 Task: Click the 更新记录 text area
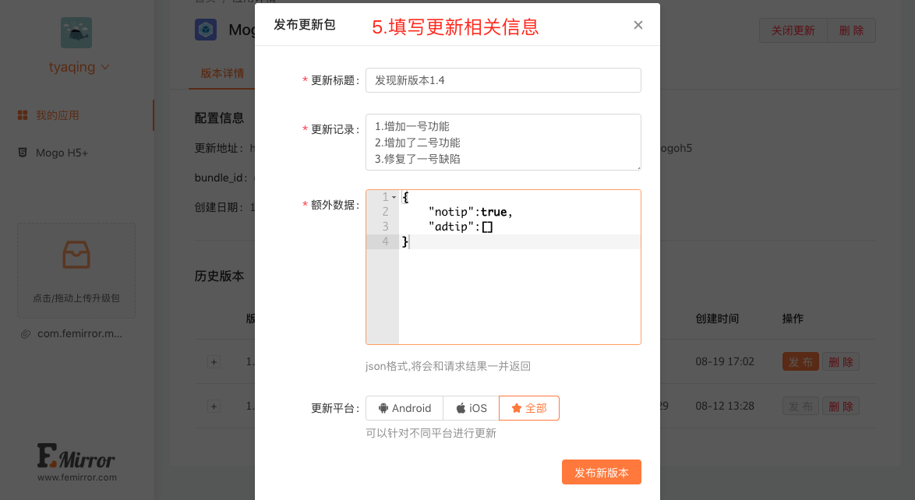pos(503,142)
